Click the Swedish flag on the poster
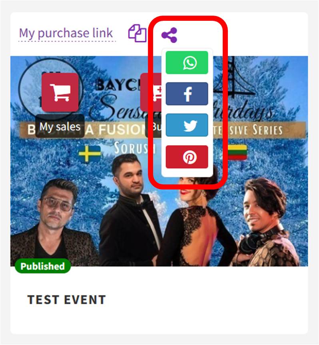Image resolution: width=319 pixels, height=345 pixels. click(89, 154)
